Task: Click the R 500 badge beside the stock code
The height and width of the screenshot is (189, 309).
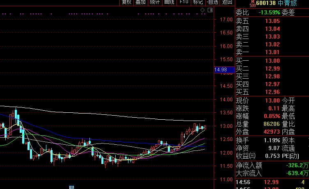Action: (253, 3)
